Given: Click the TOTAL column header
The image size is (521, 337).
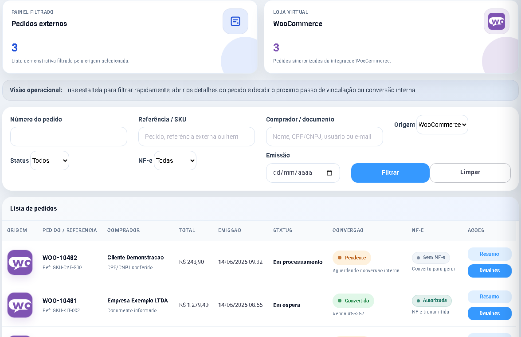Looking at the screenshot, I should [187, 230].
